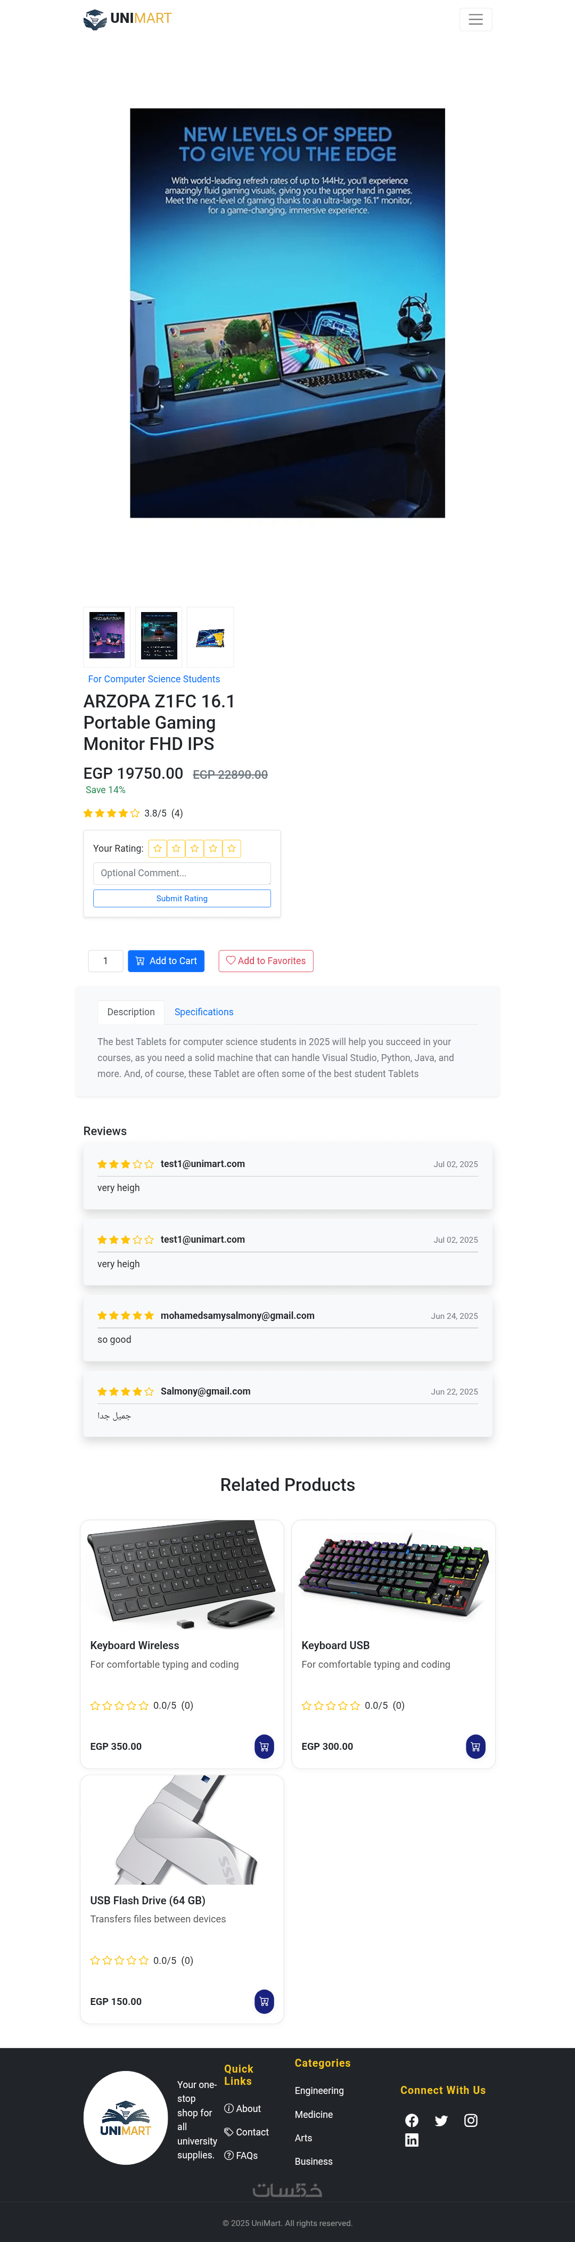This screenshot has width=575, height=2242.
Task: Click the UniMart logo in header
Action: point(128,18)
